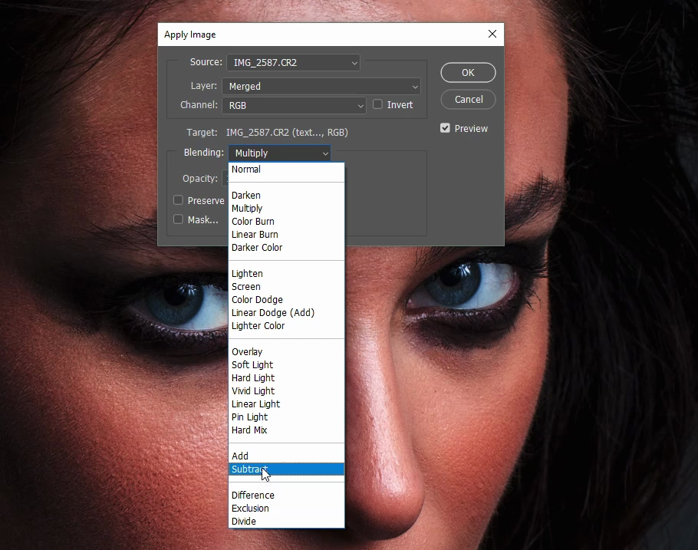Screen dimensions: 698x550
Task: Choose the Vivid Light blend mode
Action: 253,390
